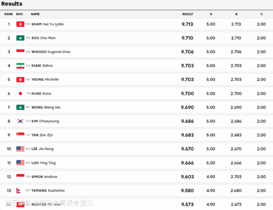Click the A score column header
The image size is (273, 210).
point(211,14)
